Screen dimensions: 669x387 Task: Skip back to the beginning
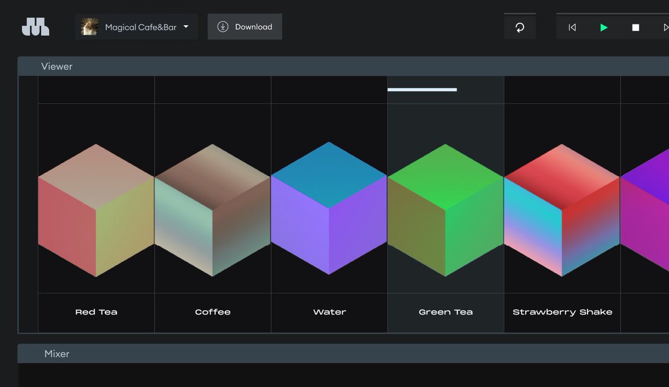[x=572, y=27]
